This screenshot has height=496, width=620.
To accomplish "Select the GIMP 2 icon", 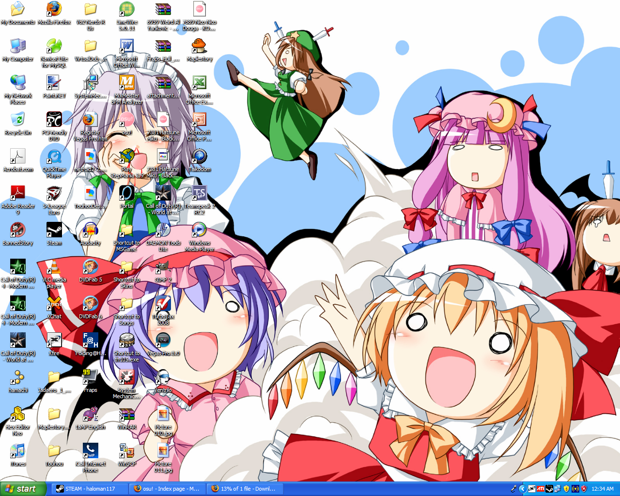I will click(x=163, y=267).
